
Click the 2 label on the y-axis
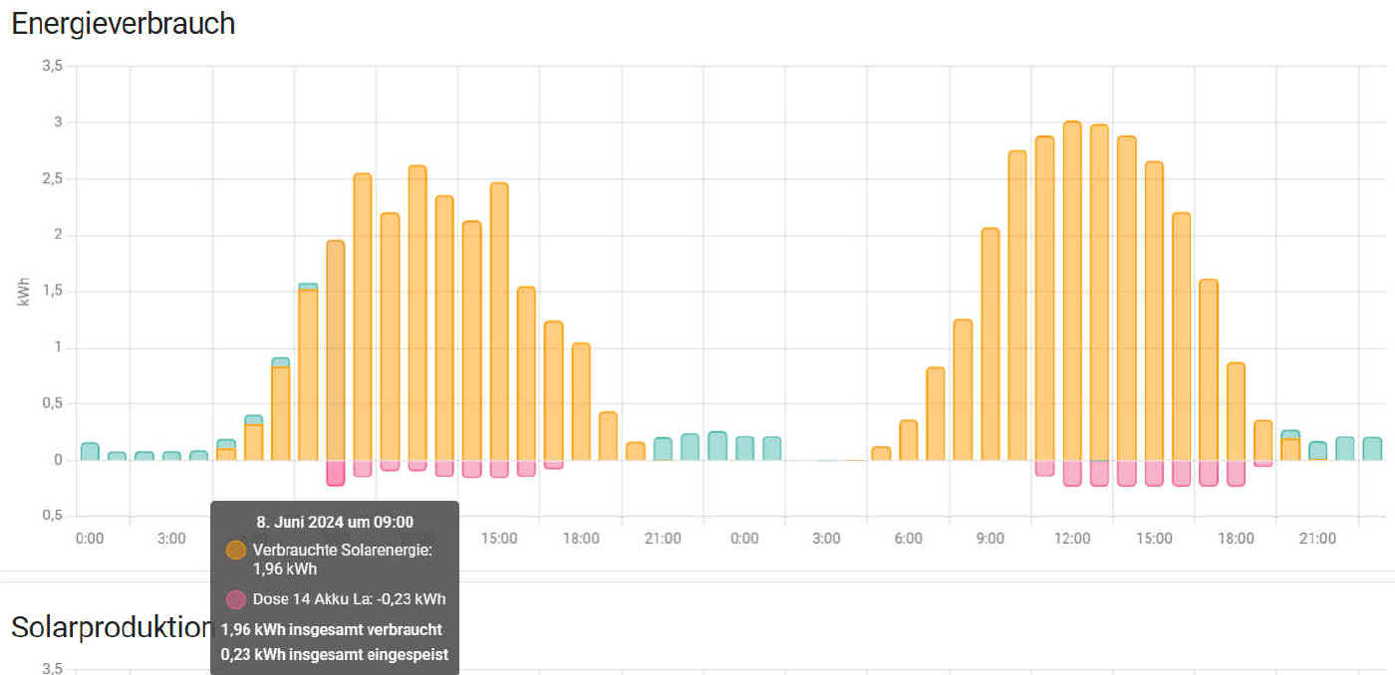tap(59, 235)
